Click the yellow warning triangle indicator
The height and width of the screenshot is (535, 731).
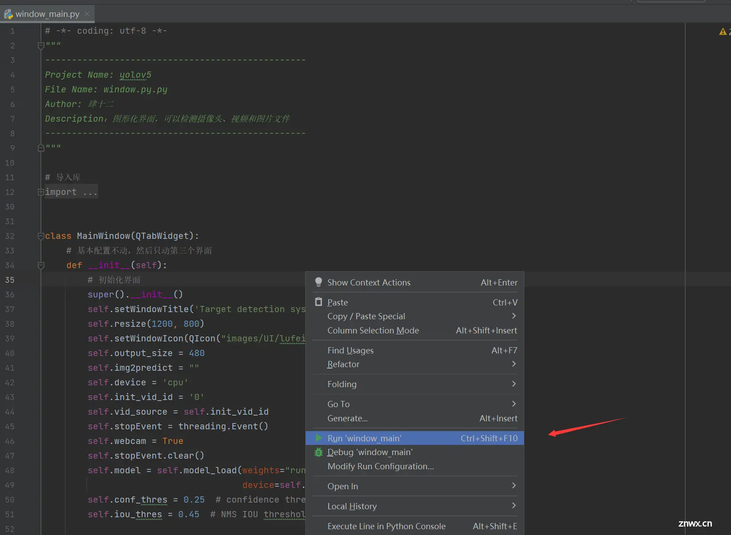pyautogui.click(x=723, y=32)
